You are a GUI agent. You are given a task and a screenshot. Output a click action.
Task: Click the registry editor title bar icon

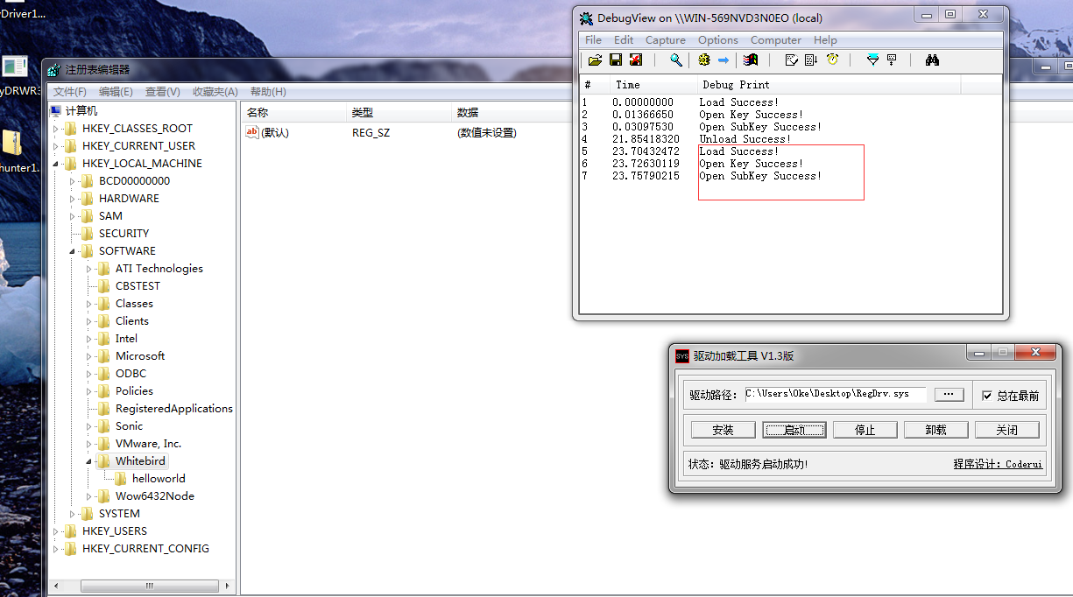(x=55, y=69)
